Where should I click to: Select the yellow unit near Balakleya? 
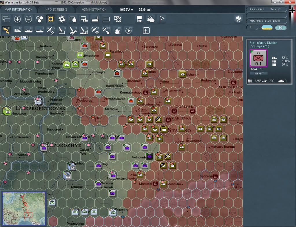click(108, 55)
